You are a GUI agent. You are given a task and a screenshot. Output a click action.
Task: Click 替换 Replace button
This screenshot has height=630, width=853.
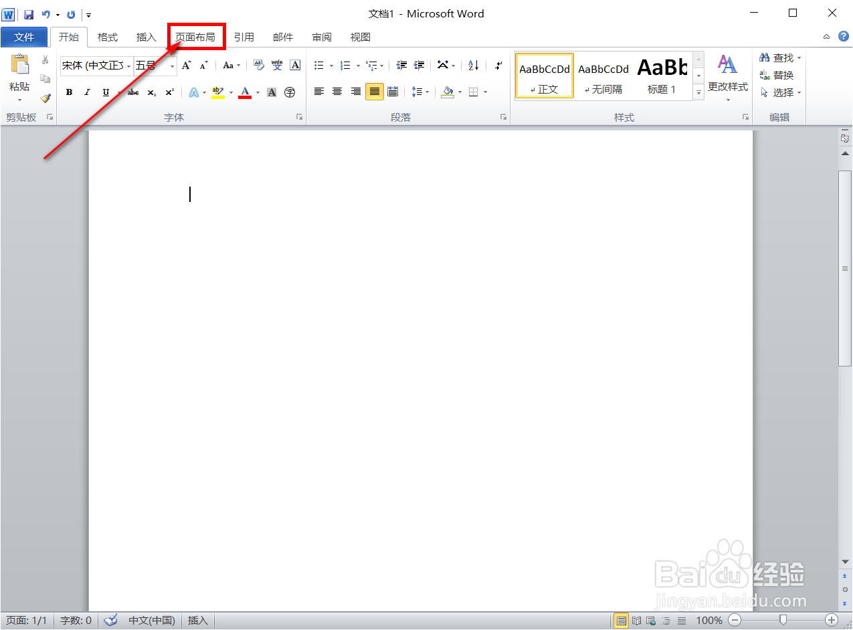(777, 76)
